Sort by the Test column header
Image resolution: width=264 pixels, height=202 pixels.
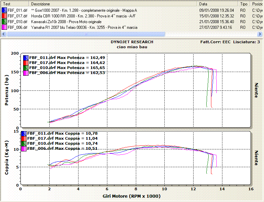pyautogui.click(x=15, y=4)
